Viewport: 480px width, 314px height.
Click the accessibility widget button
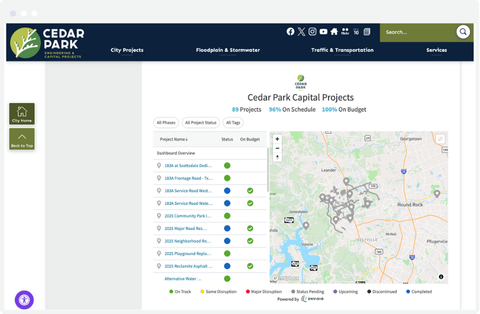pos(24,300)
